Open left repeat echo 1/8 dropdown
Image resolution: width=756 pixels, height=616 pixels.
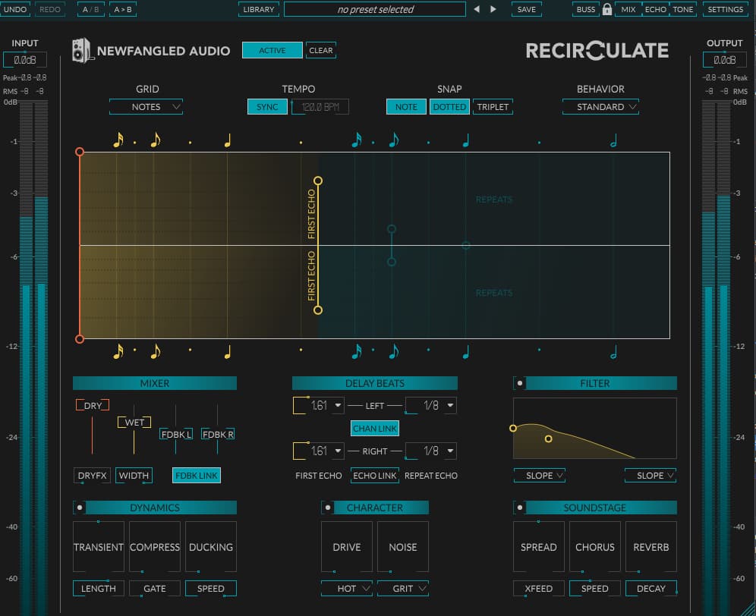pyautogui.click(x=450, y=405)
